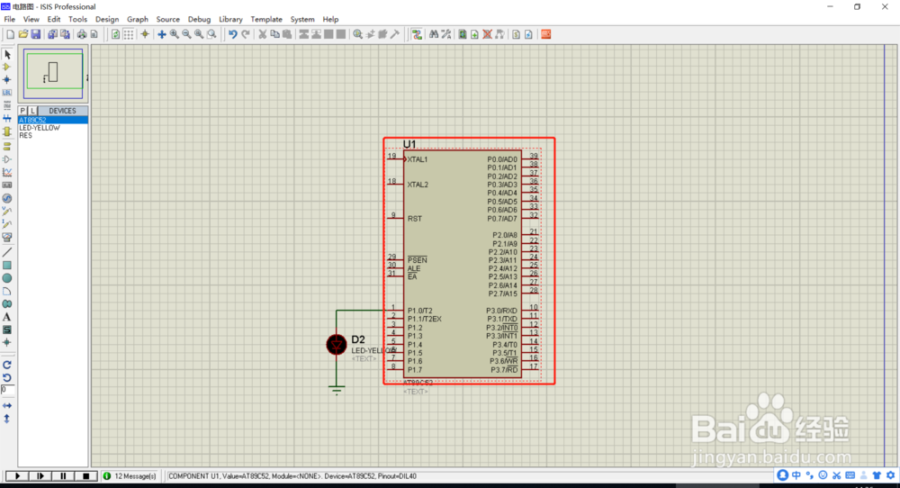Open the Design menu
The height and width of the screenshot is (488, 900).
(x=107, y=19)
